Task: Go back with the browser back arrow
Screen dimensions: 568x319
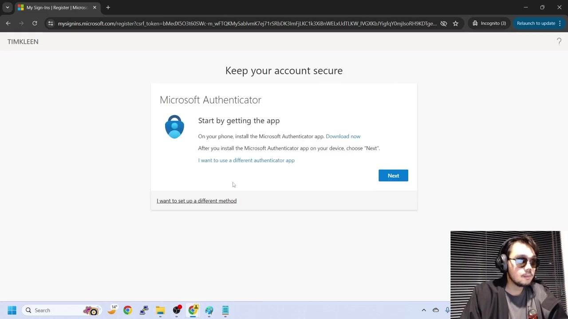Action: point(8,23)
